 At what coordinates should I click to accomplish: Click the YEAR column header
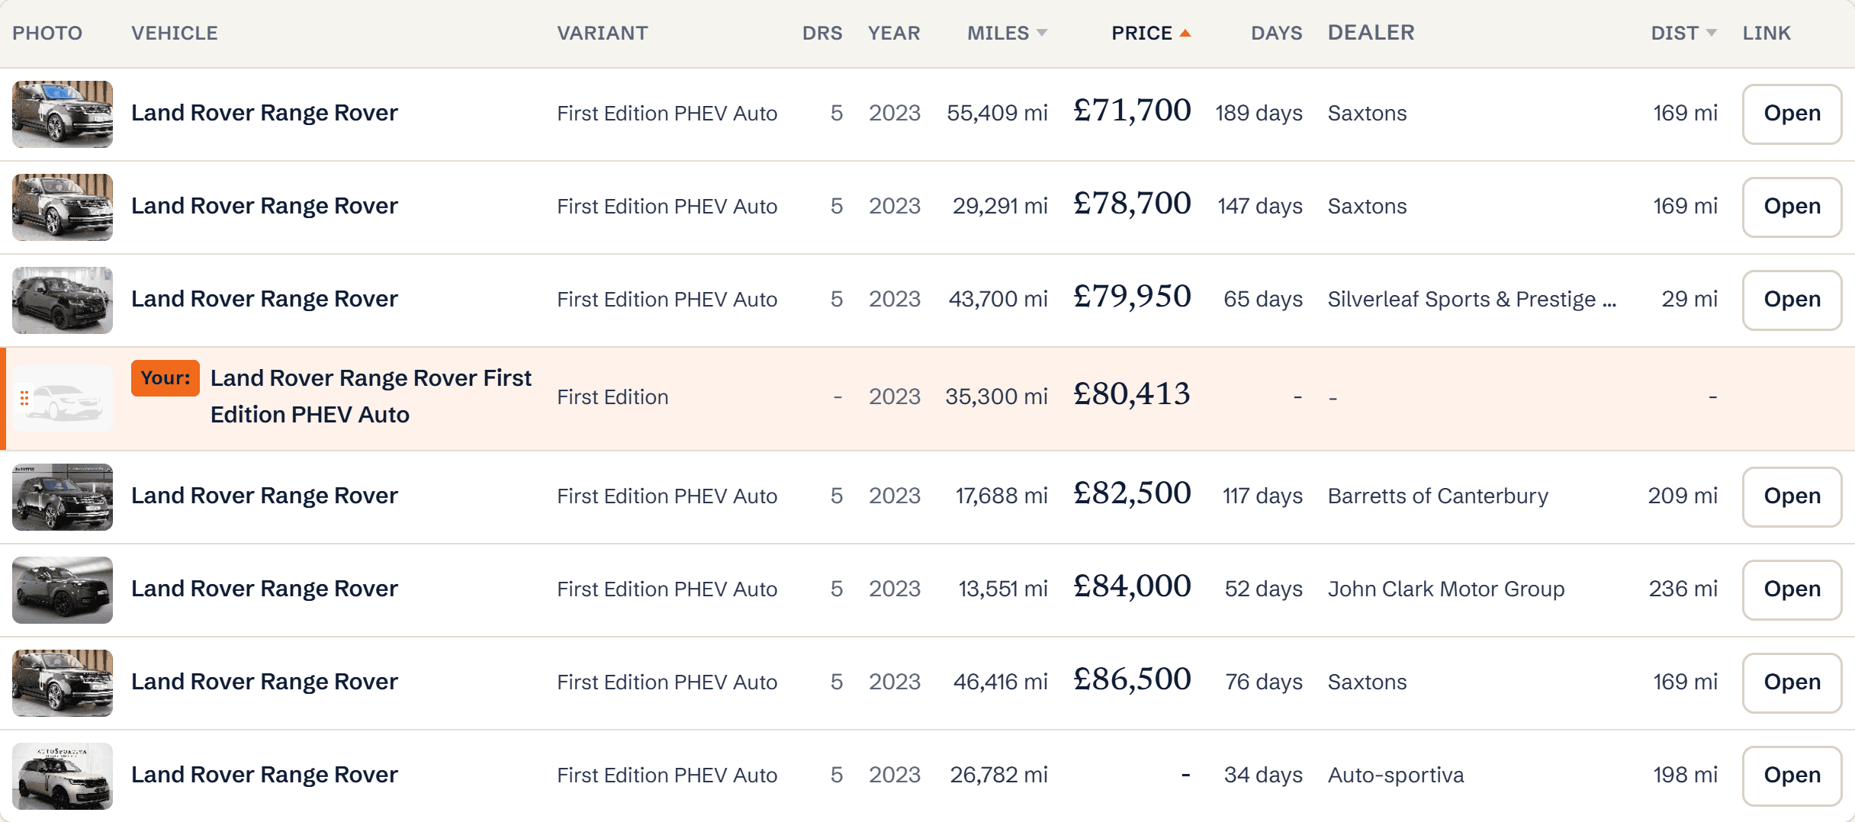point(894,33)
